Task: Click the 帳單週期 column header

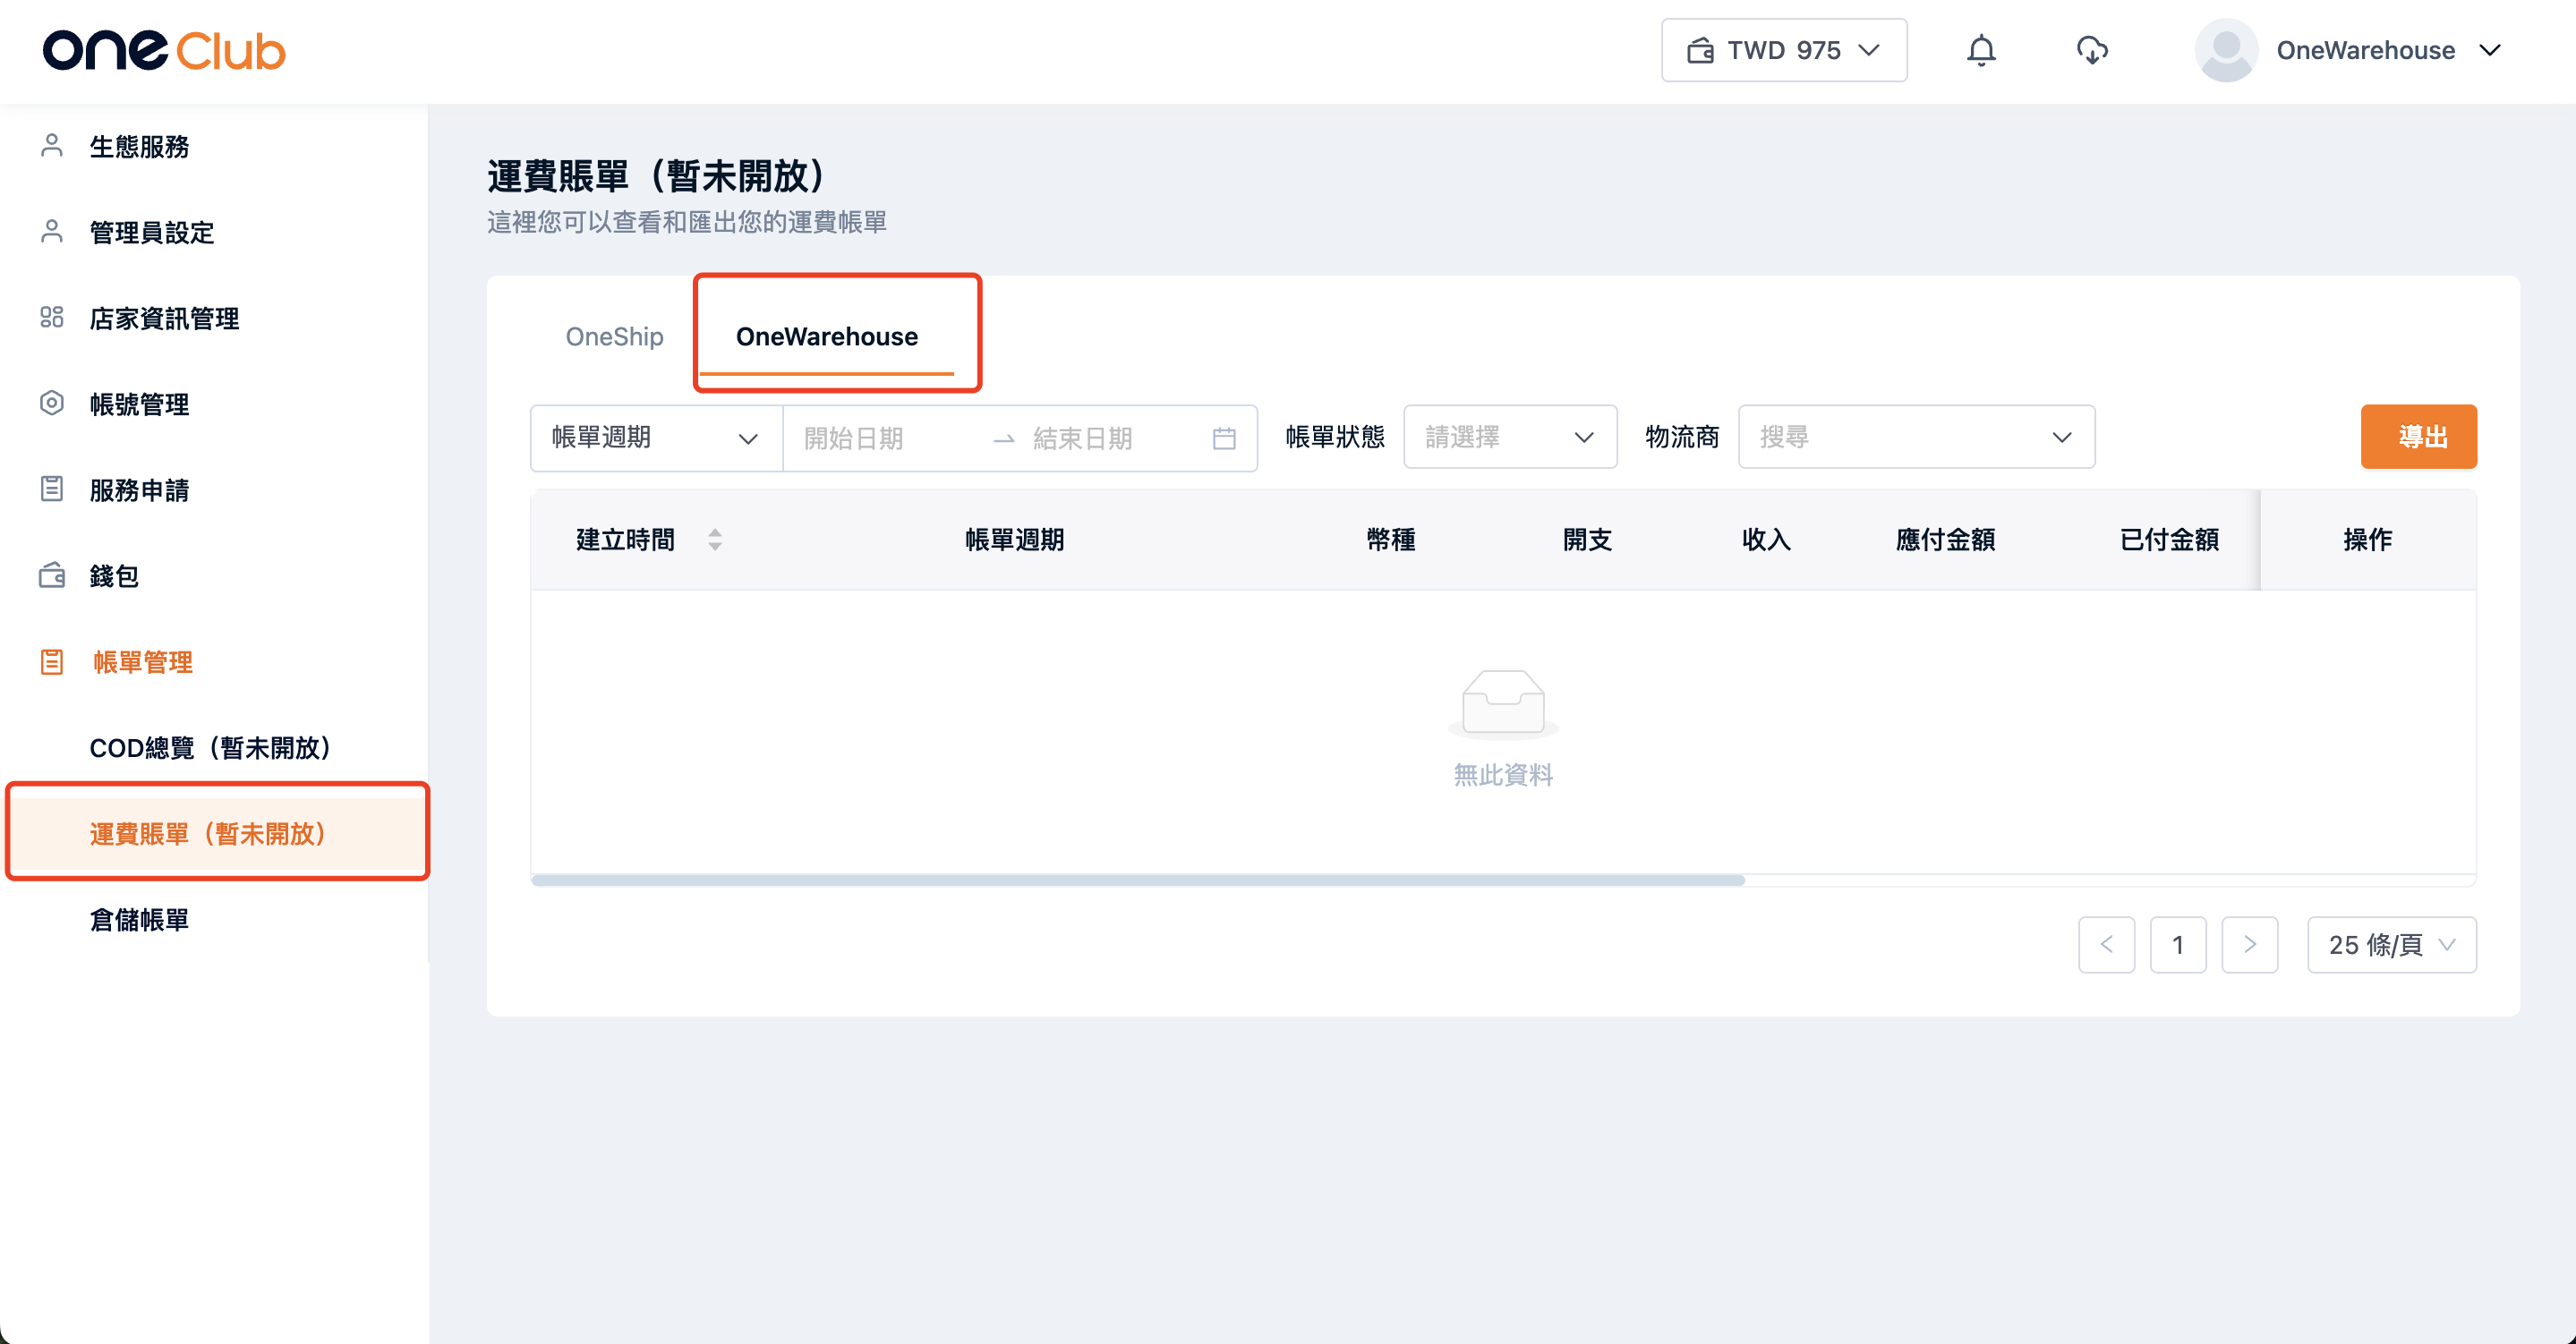Action: tap(1014, 540)
